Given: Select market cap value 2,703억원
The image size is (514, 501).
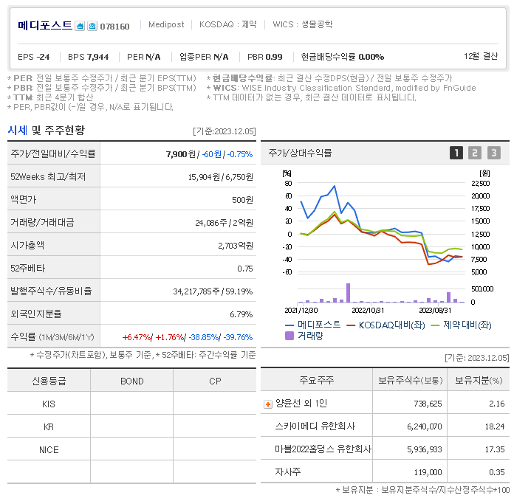Looking at the screenshot, I should pos(236,246).
